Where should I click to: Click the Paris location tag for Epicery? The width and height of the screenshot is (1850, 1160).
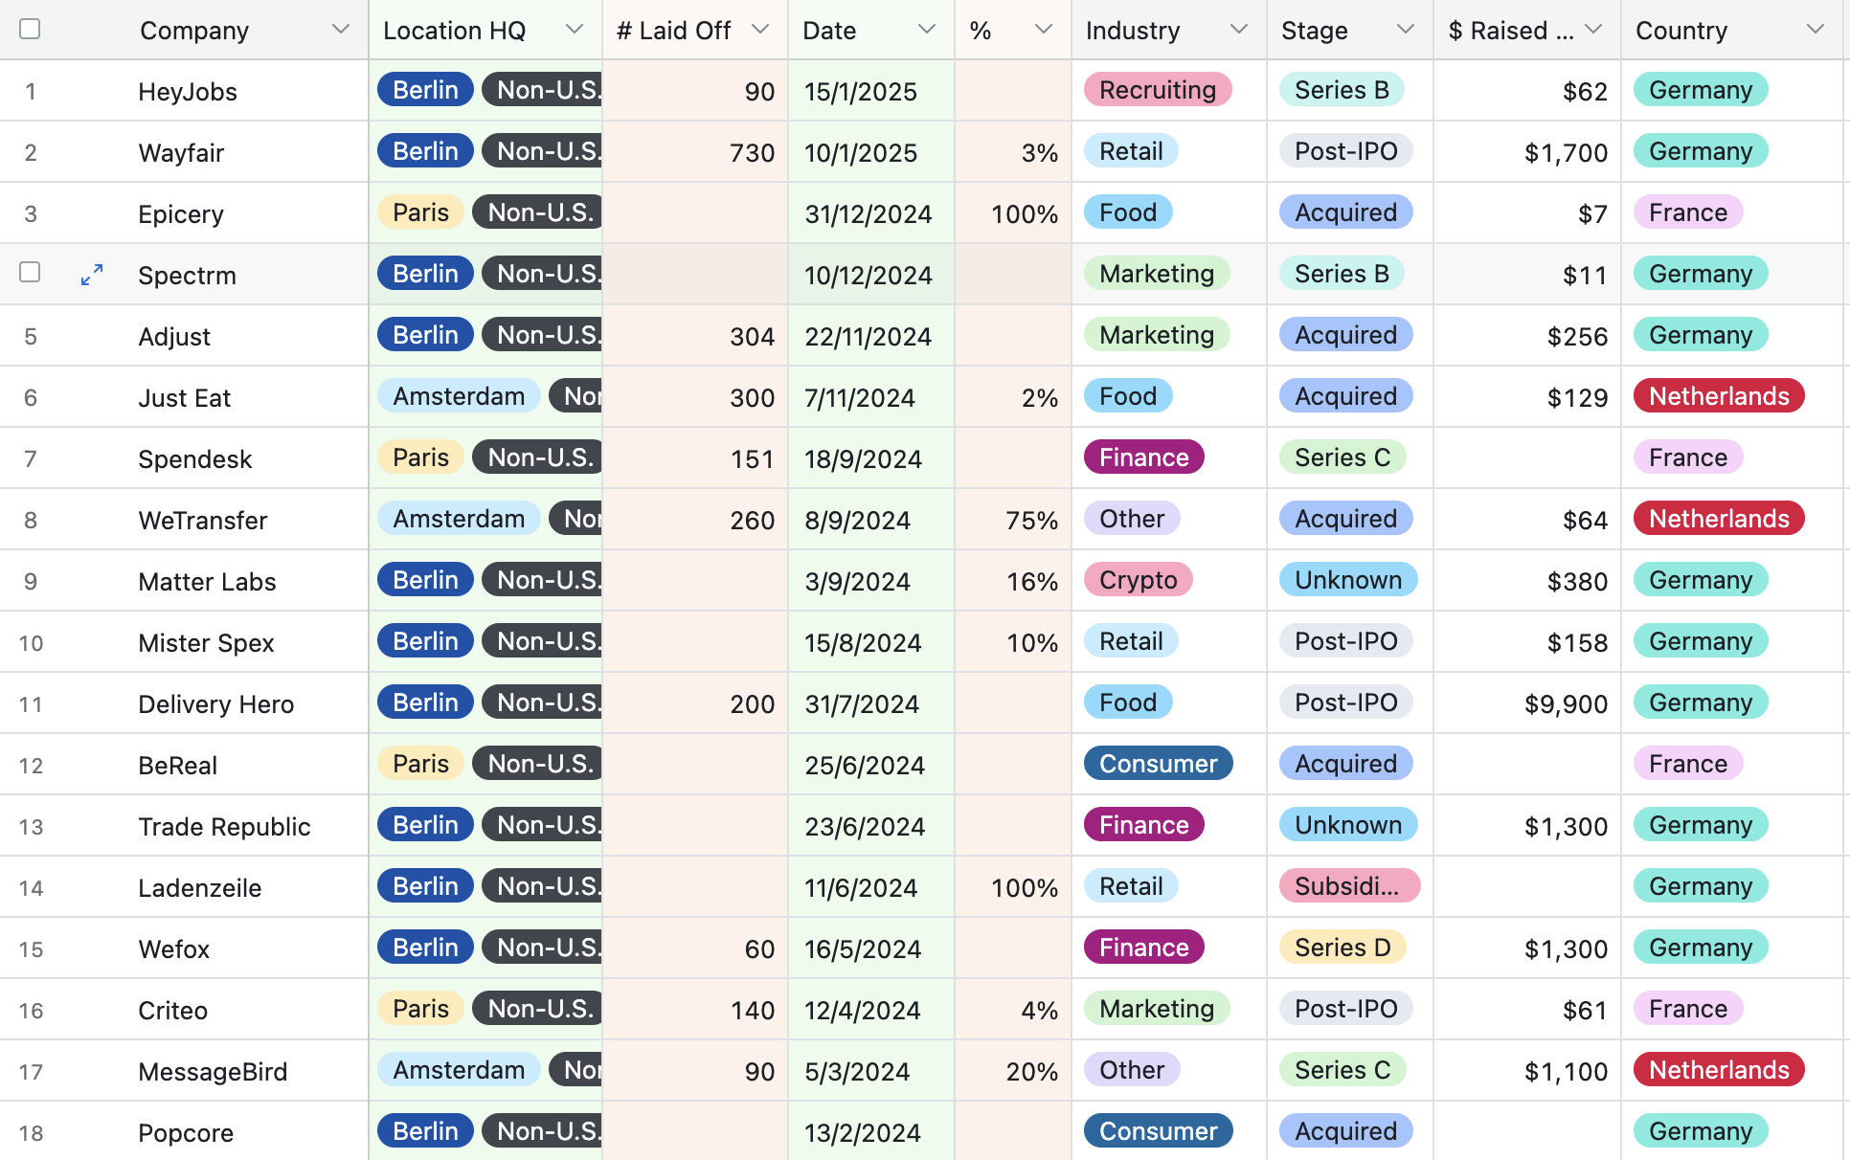point(420,212)
